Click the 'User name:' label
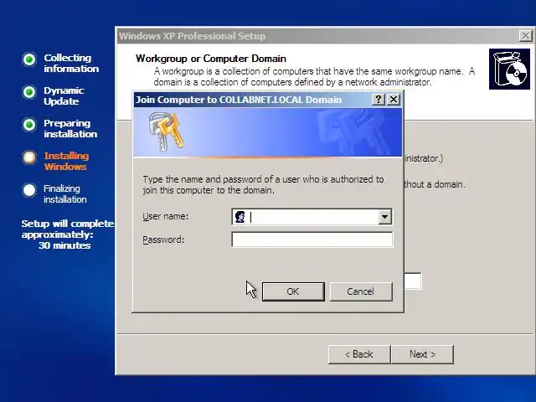This screenshot has height=402, width=536. pos(166,216)
